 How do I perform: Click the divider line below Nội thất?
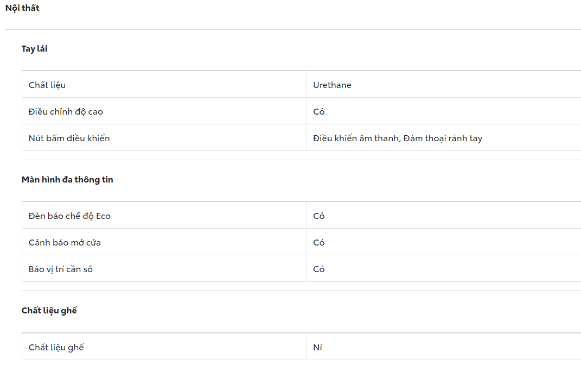(293, 29)
